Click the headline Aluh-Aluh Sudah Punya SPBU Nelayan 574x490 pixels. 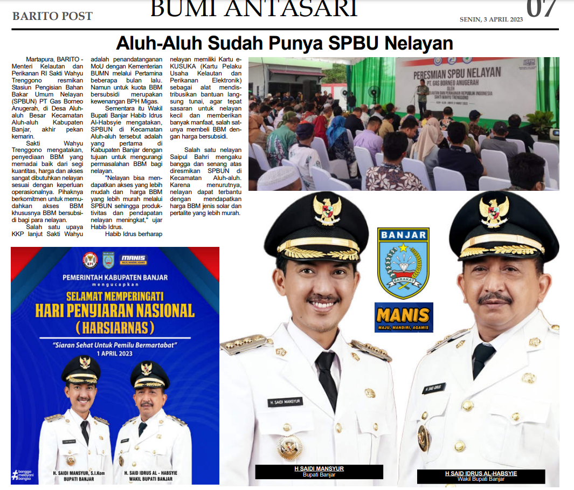(x=285, y=43)
